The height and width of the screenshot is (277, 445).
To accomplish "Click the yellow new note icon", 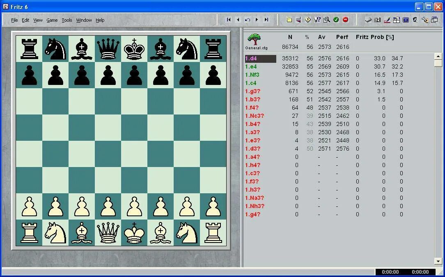I will click(x=289, y=20).
